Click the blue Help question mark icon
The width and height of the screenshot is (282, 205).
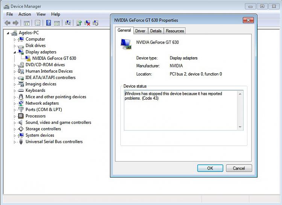click(49, 23)
